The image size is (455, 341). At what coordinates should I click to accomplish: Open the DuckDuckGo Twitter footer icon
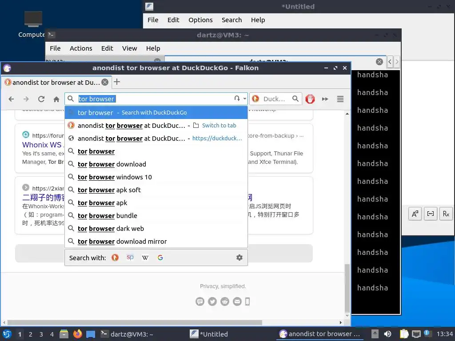[x=212, y=301]
